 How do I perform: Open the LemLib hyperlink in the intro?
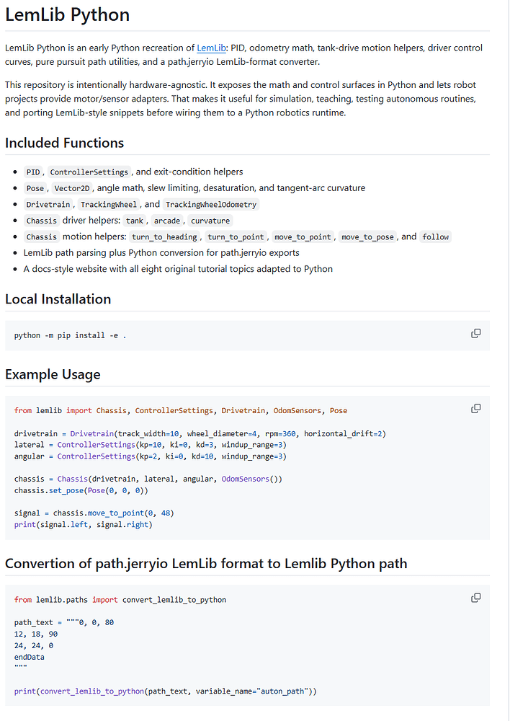pos(211,48)
